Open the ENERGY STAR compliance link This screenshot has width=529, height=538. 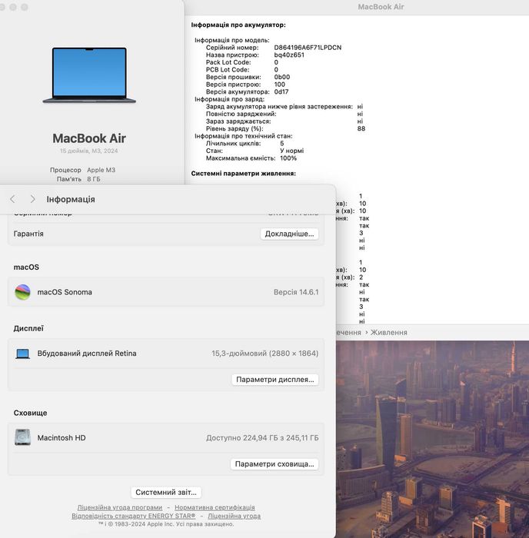(134, 516)
